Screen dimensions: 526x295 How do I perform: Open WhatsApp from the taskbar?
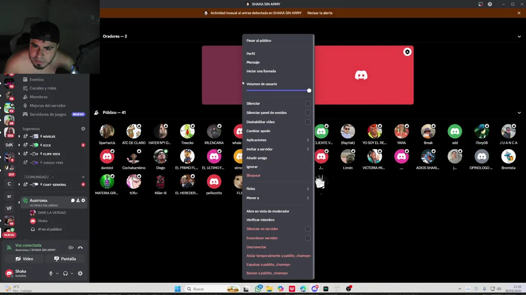[258, 289]
